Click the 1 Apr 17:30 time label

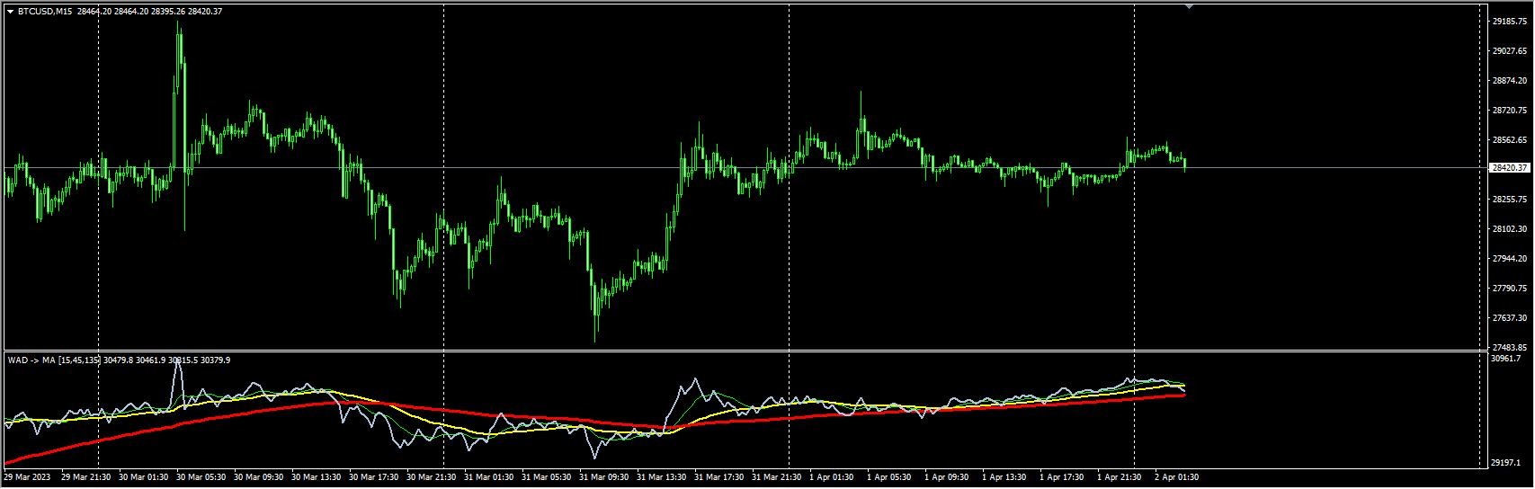[1062, 477]
